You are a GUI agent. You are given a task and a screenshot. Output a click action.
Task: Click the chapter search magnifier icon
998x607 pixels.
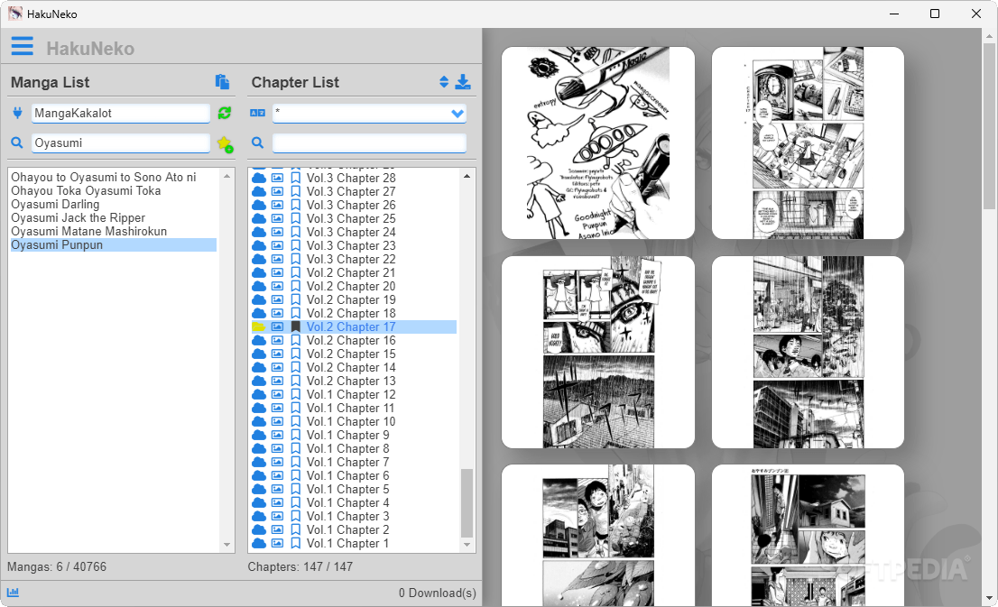coord(258,143)
